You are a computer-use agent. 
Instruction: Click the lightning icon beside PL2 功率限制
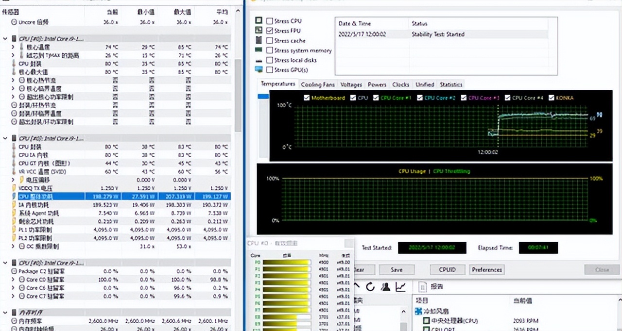click(14, 238)
